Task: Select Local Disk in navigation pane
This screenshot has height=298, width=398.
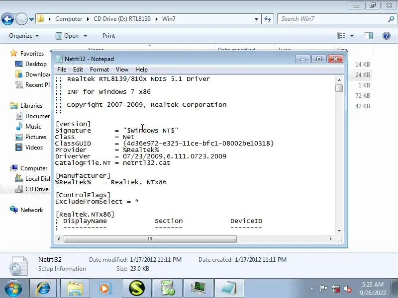Action: pyautogui.click(x=32, y=179)
